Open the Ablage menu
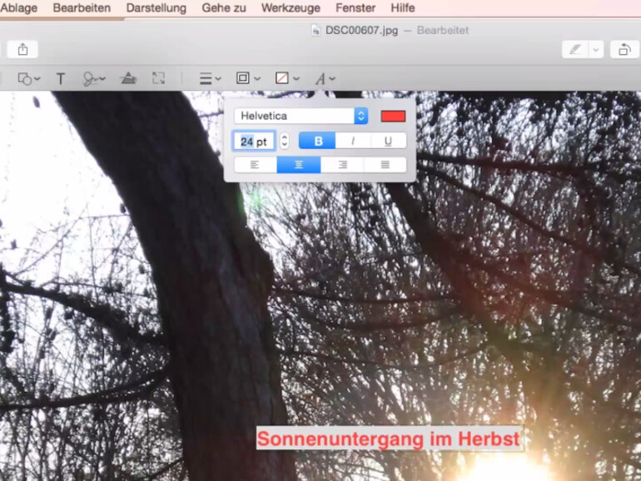Viewport: 641px width, 481px height. click(18, 7)
